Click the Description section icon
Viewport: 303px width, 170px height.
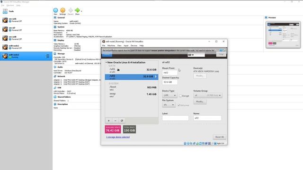55,104
